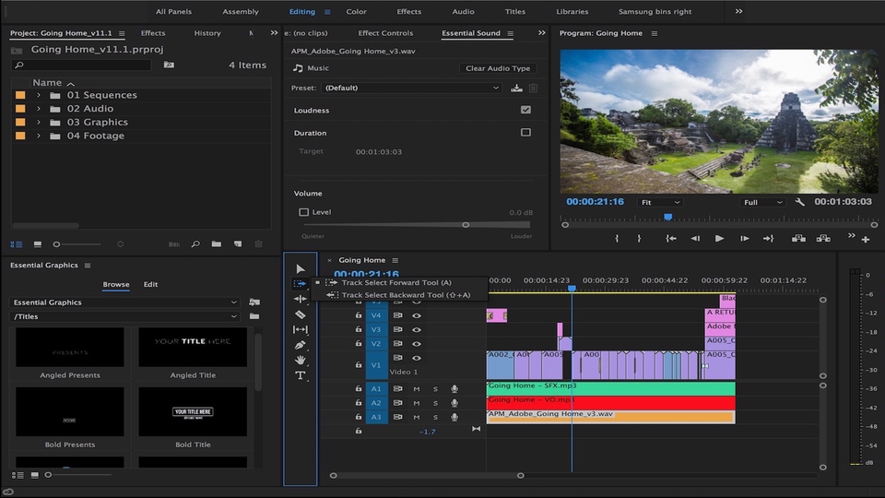Select the Hand tool
Image resolution: width=885 pixels, height=498 pixels.
coord(301,360)
